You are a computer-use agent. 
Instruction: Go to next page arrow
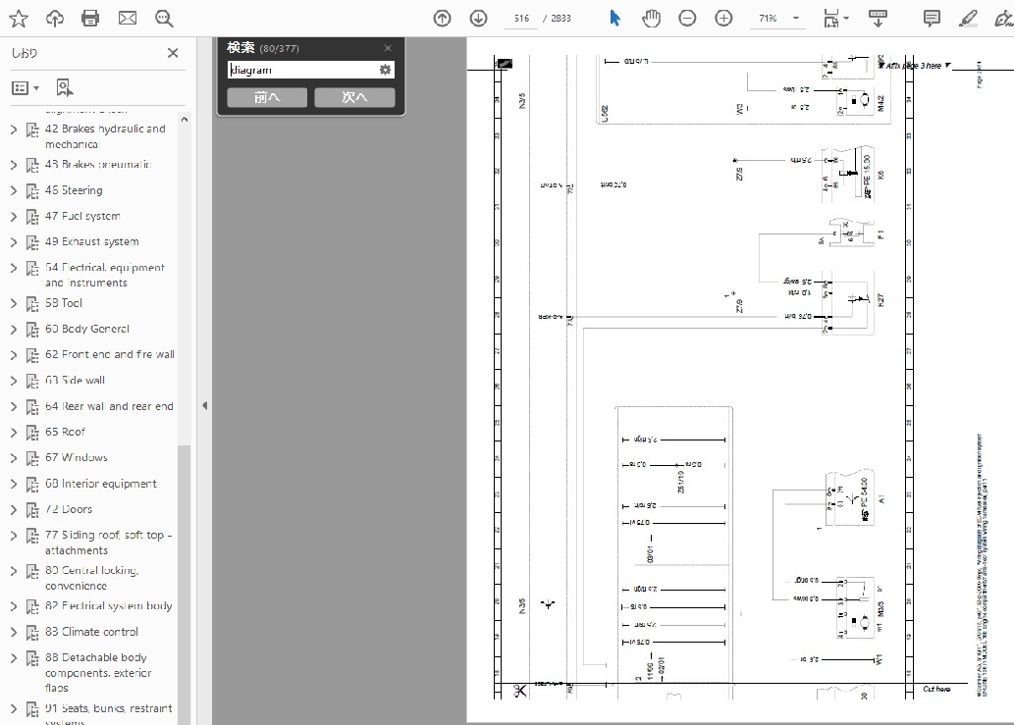coord(479,18)
